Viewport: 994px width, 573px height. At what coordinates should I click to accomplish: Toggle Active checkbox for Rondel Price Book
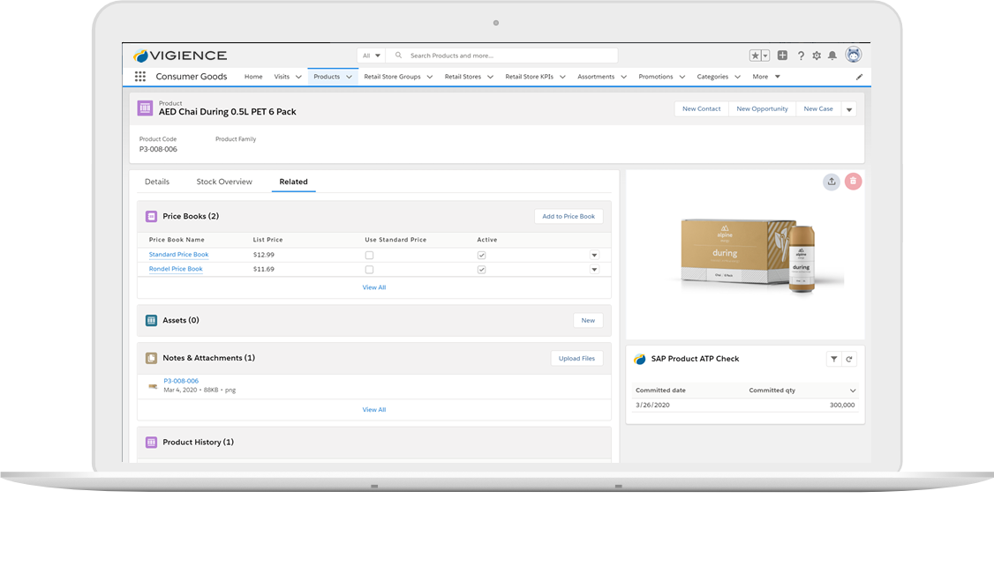coord(482,270)
